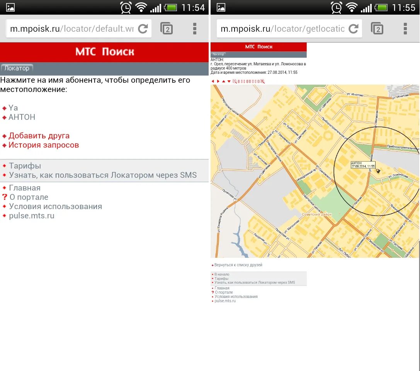Click Советский район label on map
Screen dimensions: 420x371
coord(316,214)
